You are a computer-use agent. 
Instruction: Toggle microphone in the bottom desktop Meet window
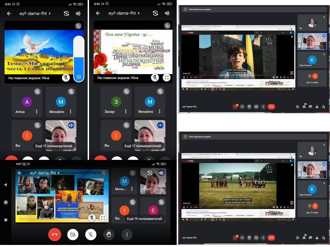(235, 237)
